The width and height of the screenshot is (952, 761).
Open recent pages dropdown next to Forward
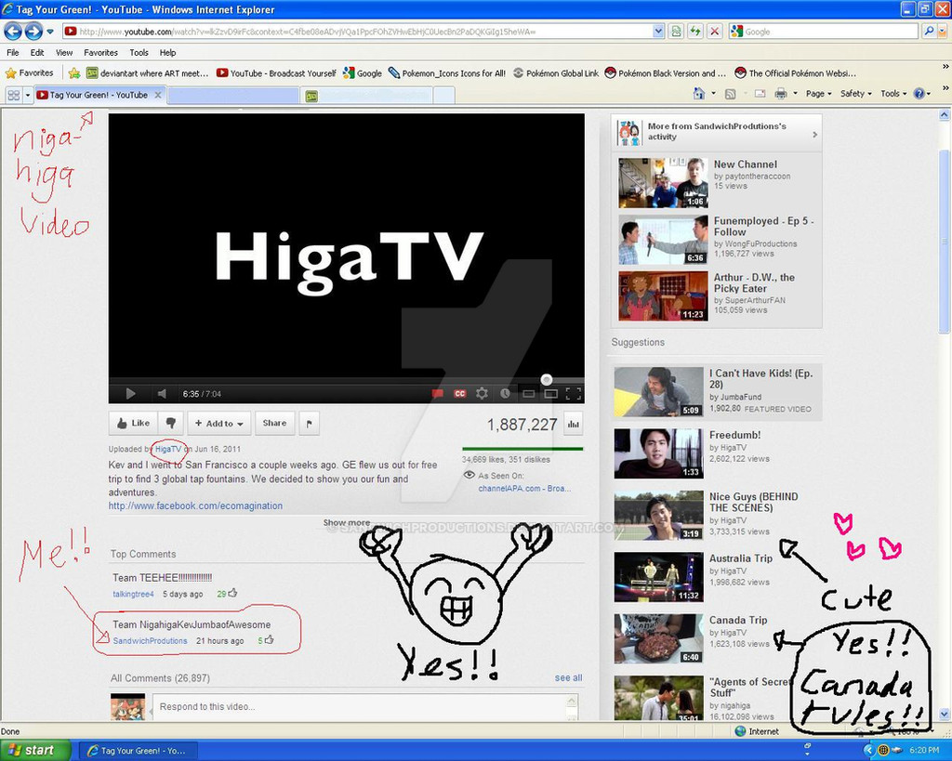click(x=50, y=31)
